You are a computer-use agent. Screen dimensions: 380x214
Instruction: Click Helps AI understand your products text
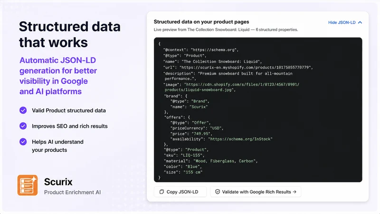57,146
